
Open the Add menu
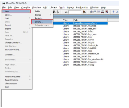pos(45,7)
